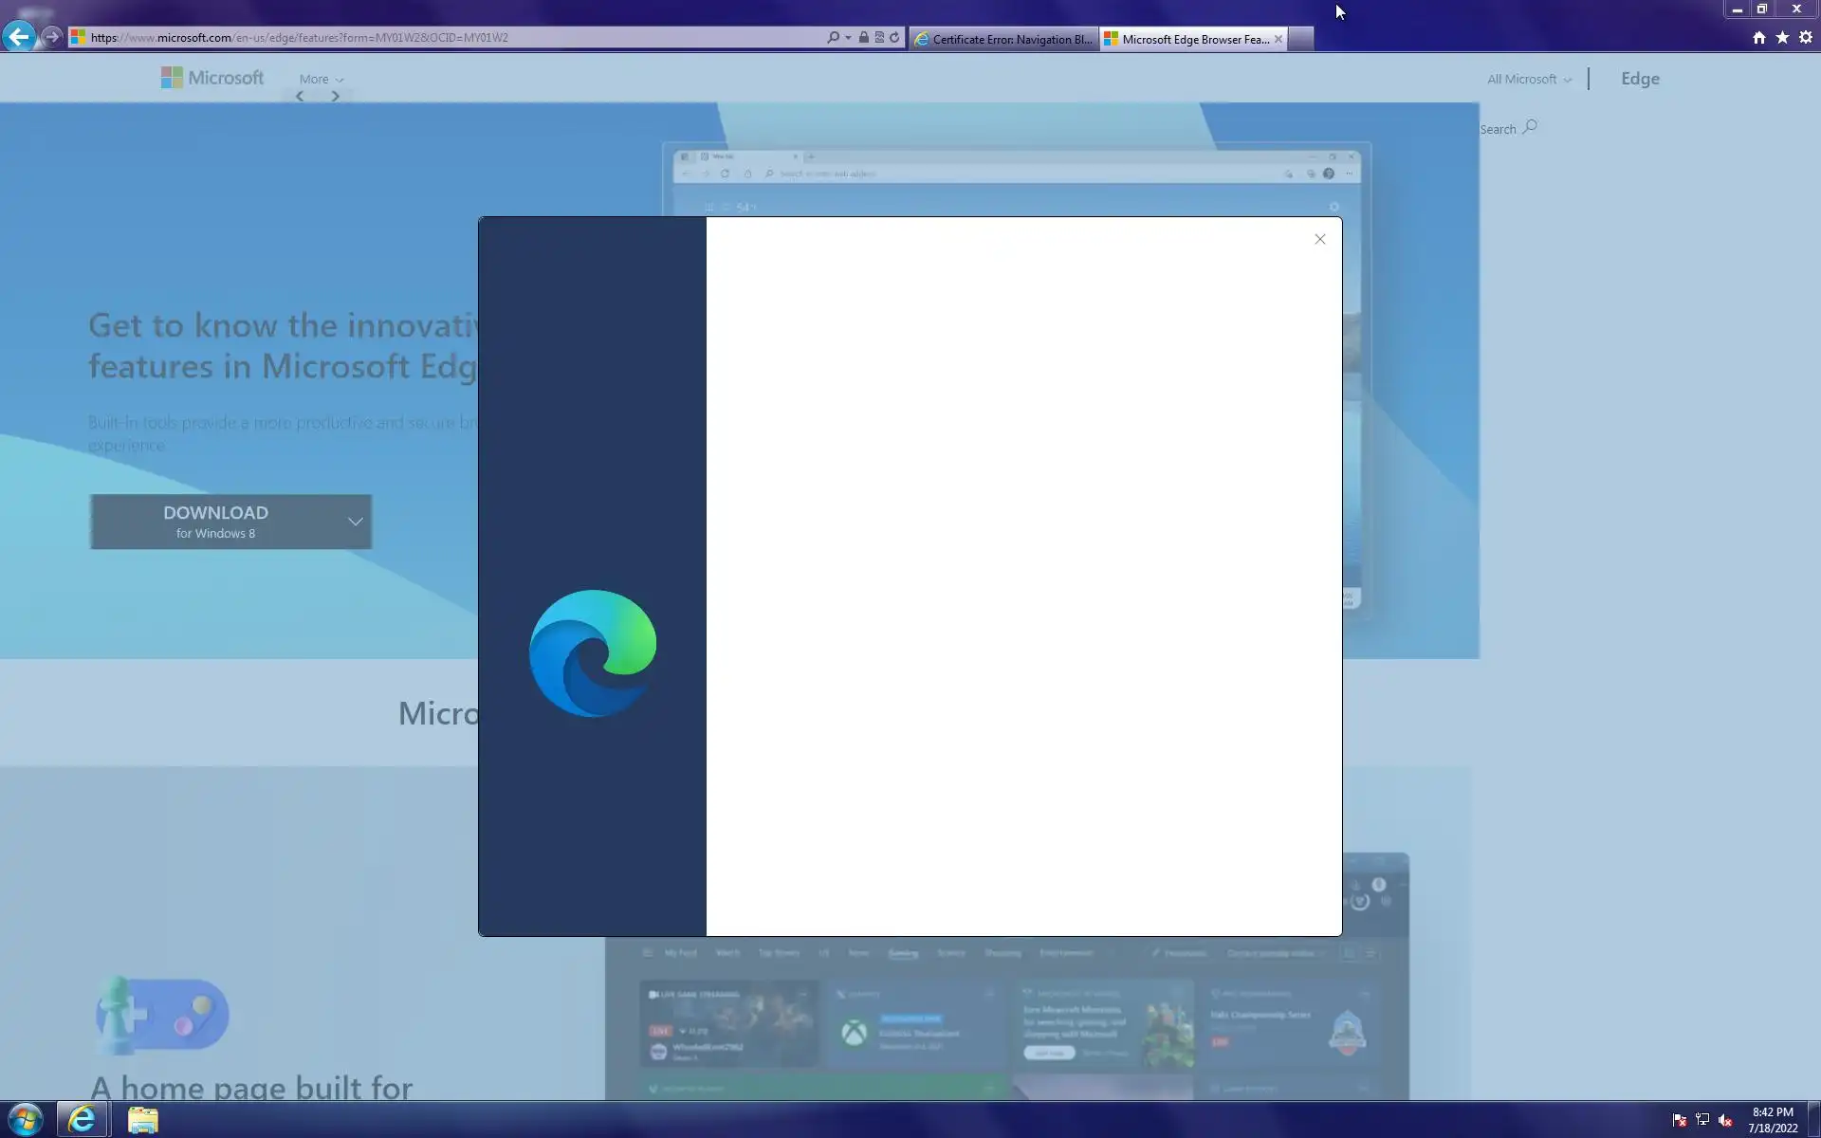Click the Microsoft logo link

(212, 78)
